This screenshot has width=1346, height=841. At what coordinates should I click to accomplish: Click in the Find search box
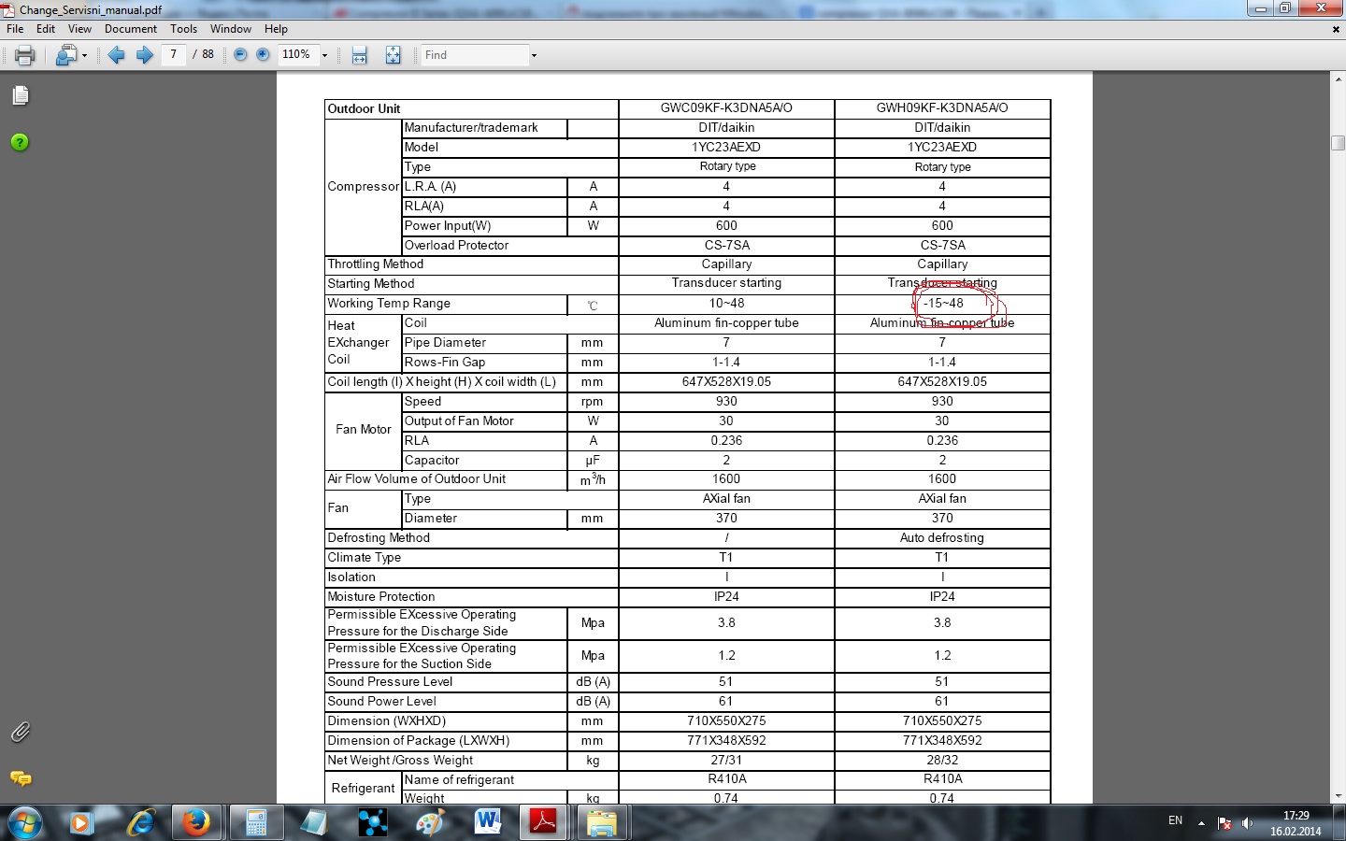click(475, 55)
